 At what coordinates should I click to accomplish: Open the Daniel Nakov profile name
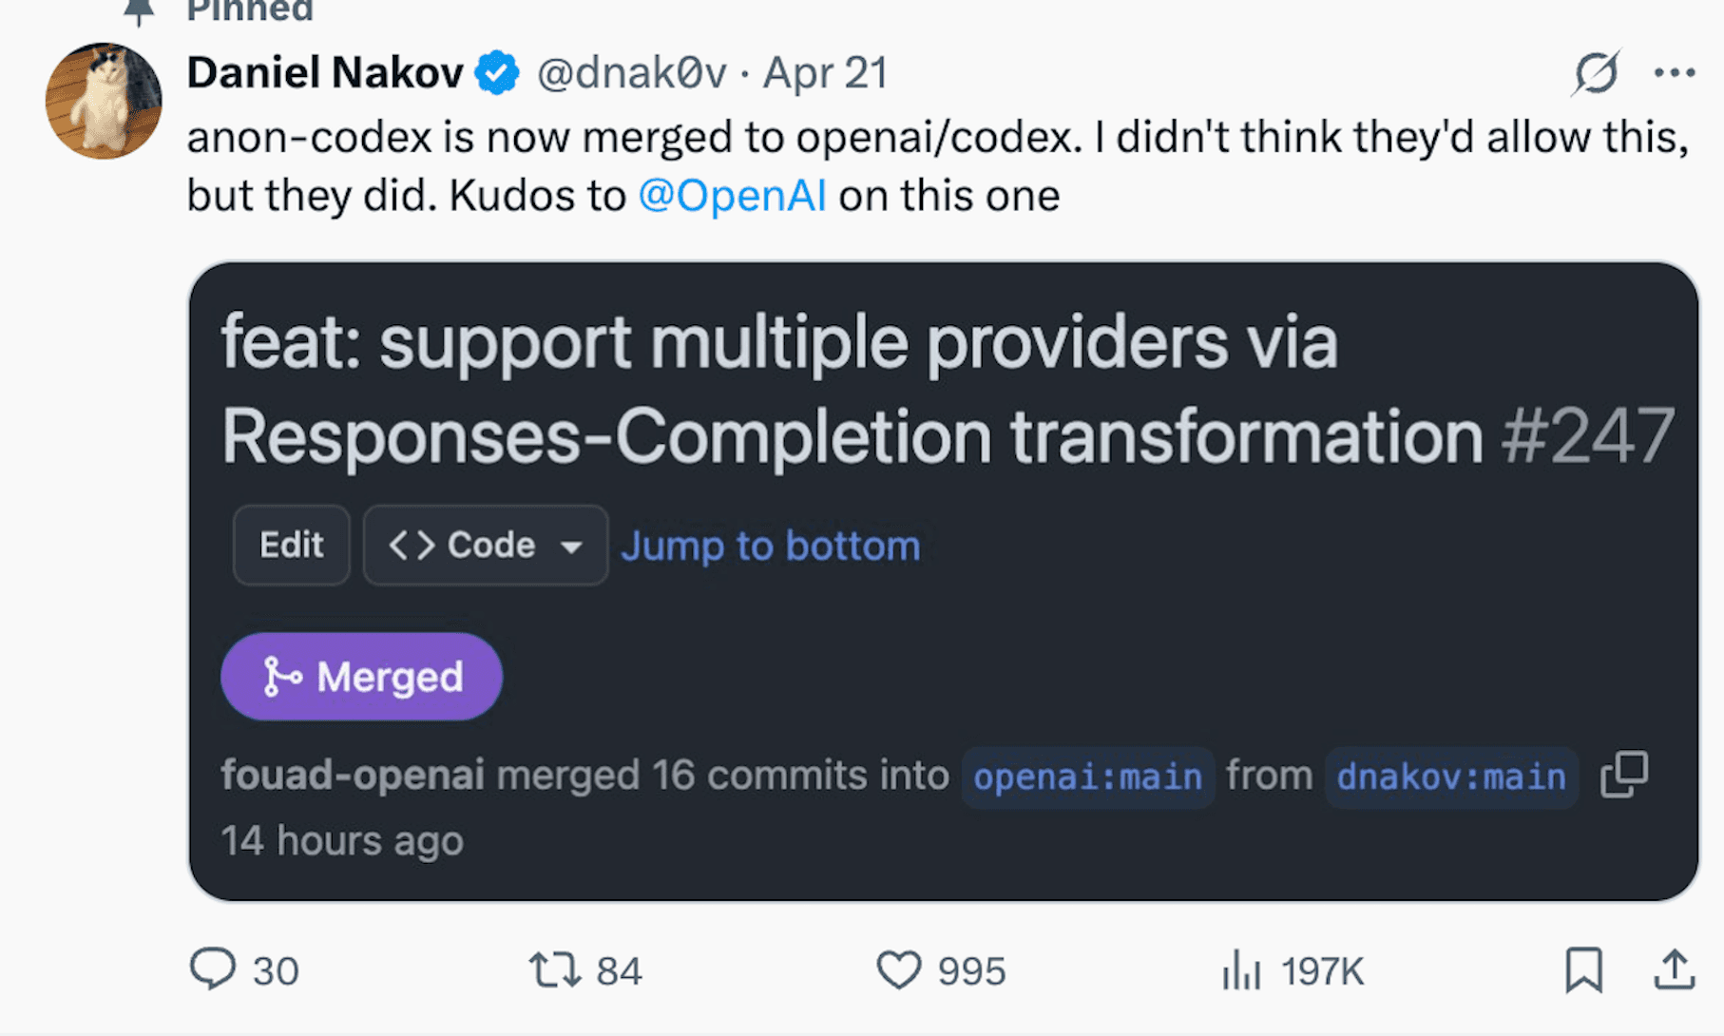(x=325, y=73)
